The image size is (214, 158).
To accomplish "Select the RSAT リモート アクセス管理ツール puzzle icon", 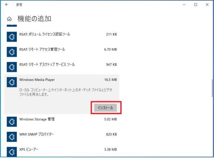I will click(12, 52).
